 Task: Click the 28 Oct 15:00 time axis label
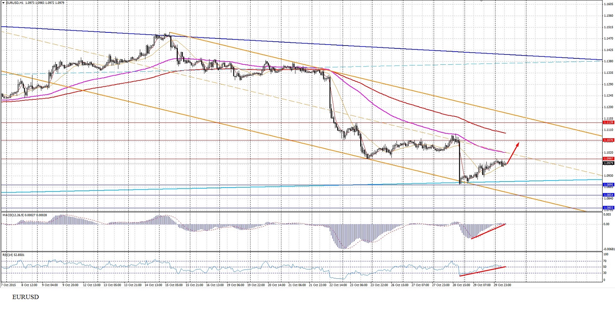click(461, 285)
